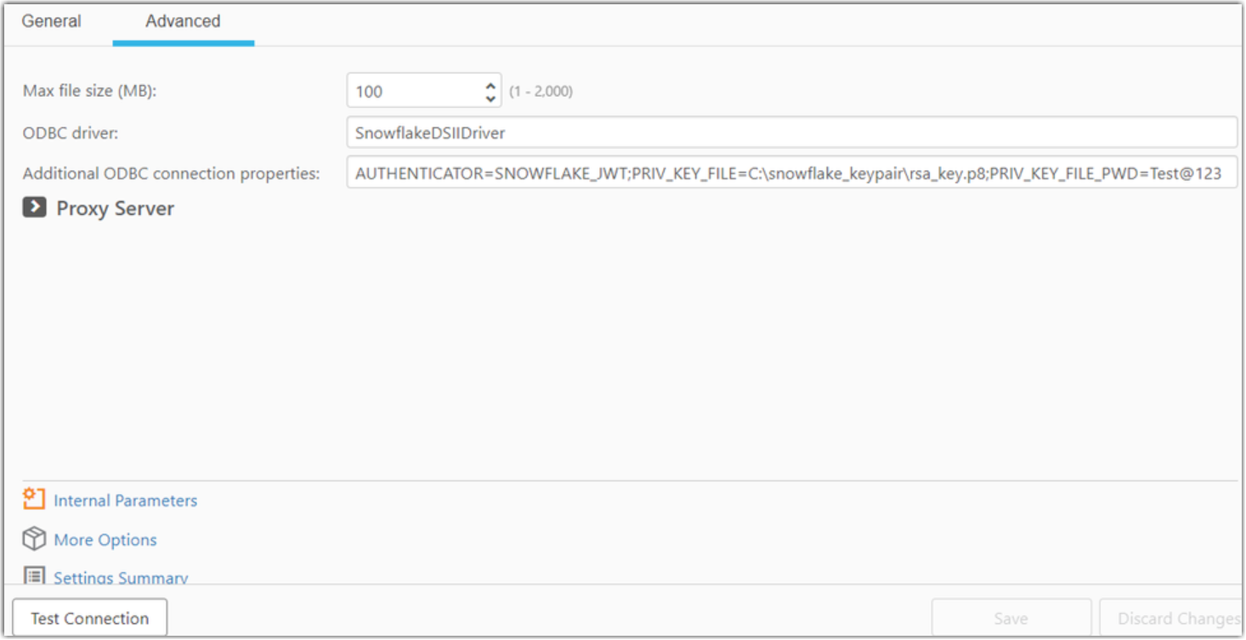Save the connection settings

pos(1010,618)
